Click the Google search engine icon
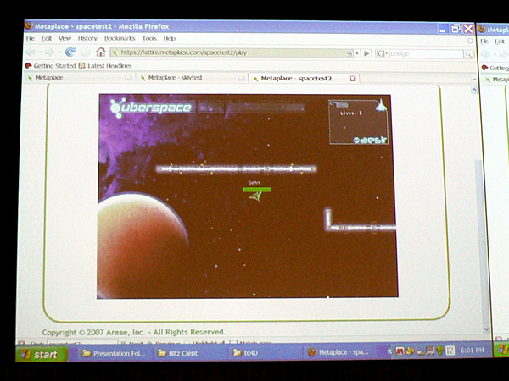Screen dimensions: 509x381 point(379,54)
